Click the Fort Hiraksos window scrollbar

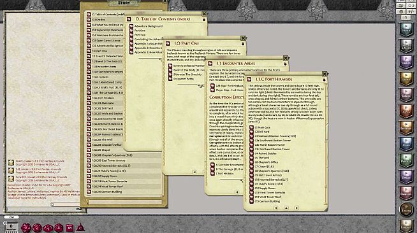coord(326,145)
